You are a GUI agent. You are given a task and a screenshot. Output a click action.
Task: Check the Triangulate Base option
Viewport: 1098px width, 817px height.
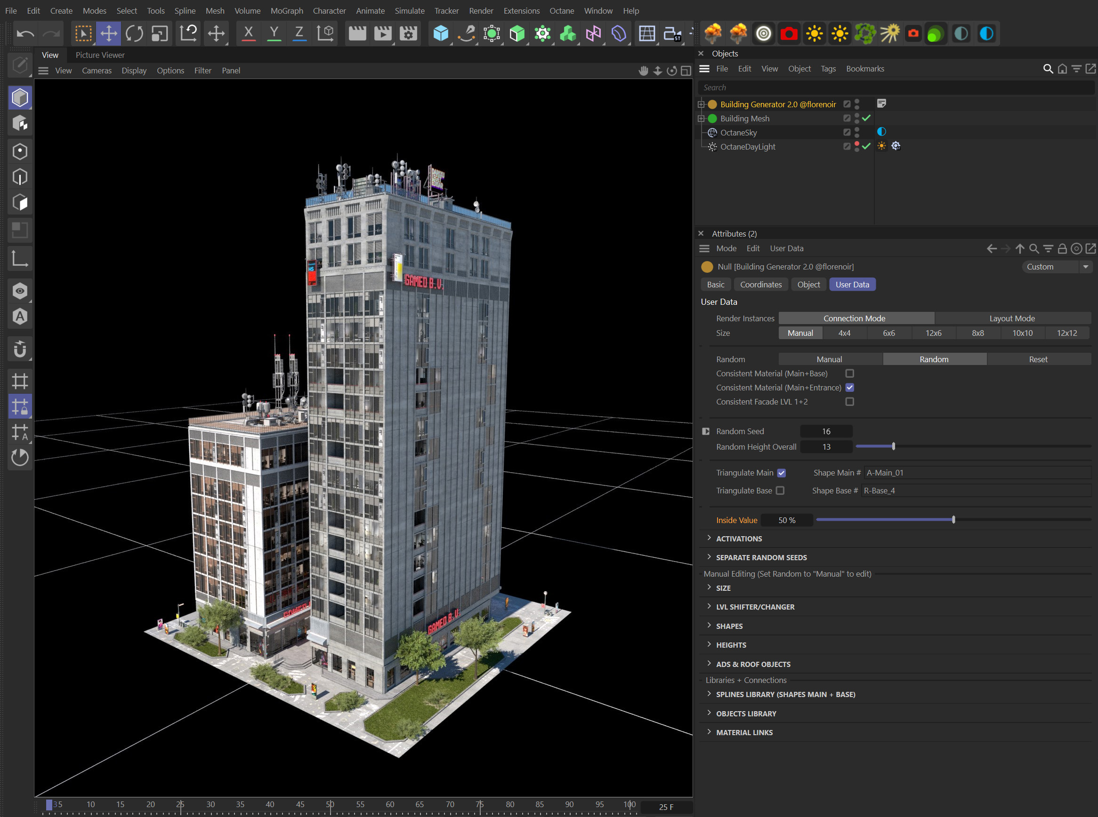tap(781, 490)
